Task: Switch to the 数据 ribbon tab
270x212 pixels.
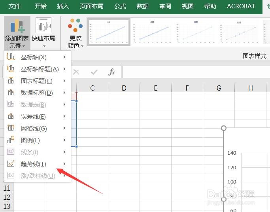Action: pos(143,6)
